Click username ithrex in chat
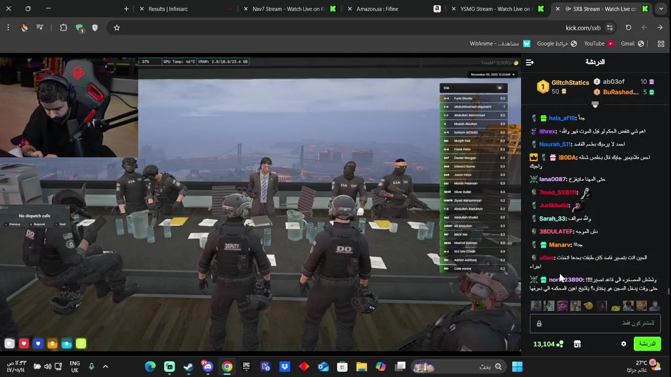 pyautogui.click(x=547, y=131)
